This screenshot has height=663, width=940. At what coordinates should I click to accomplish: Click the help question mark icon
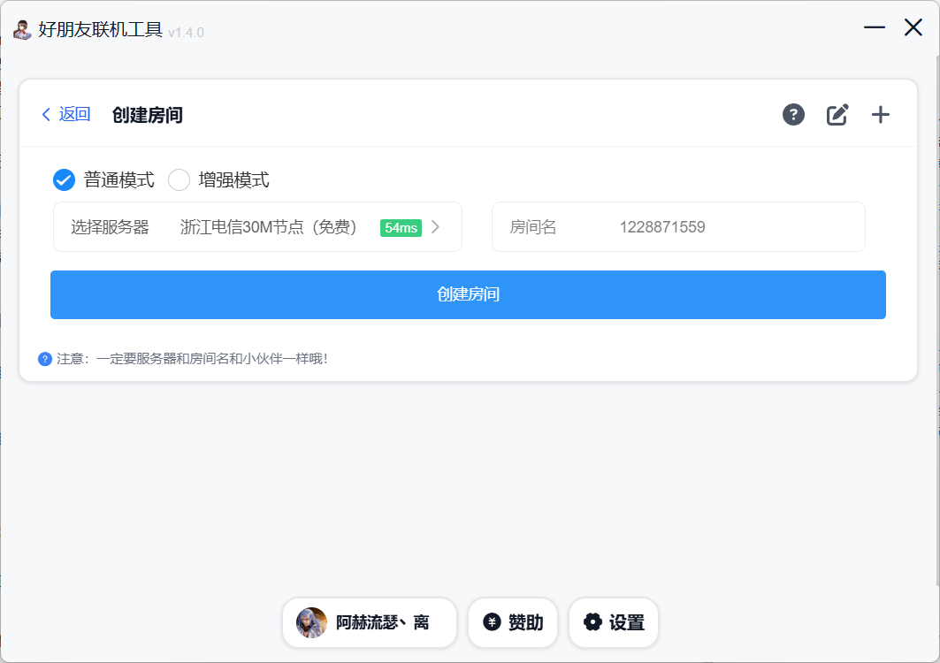tap(793, 115)
